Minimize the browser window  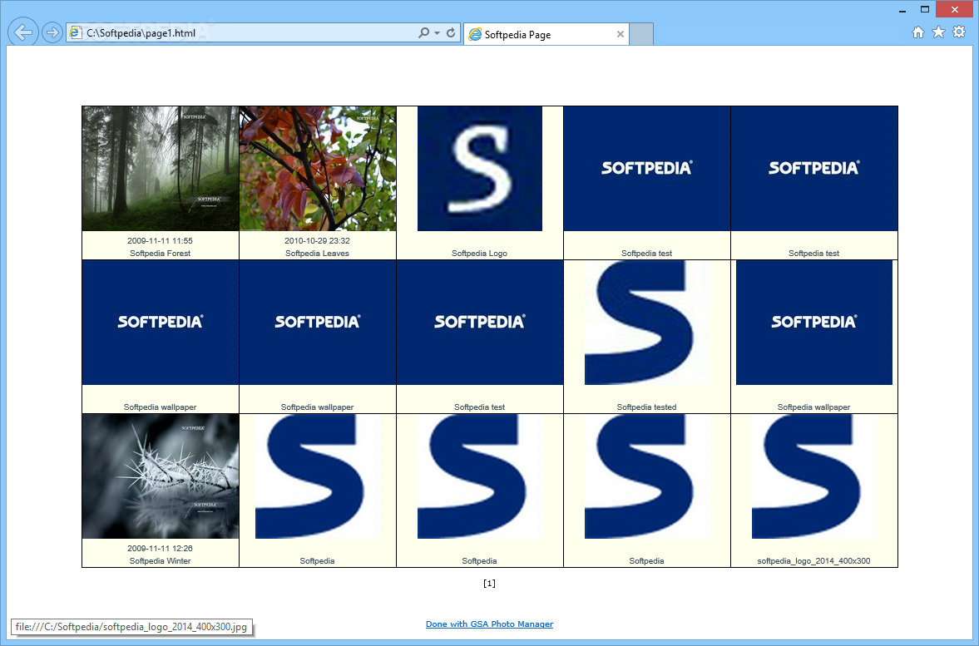pyautogui.click(x=902, y=10)
